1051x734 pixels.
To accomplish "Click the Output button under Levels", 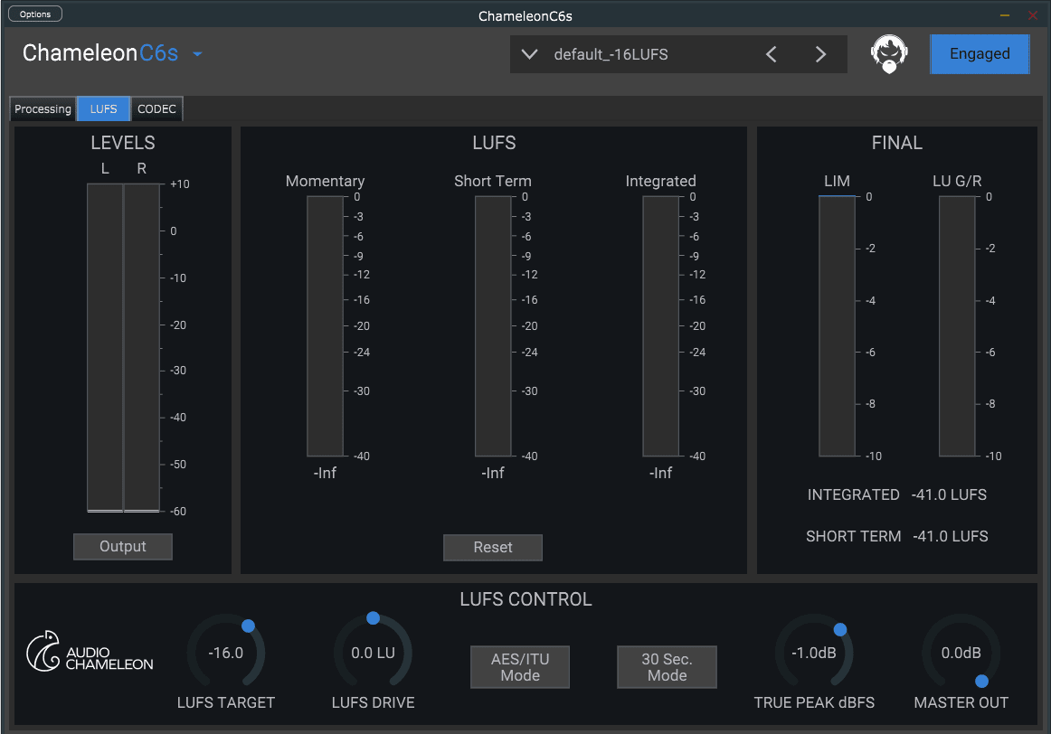I will click(x=122, y=546).
